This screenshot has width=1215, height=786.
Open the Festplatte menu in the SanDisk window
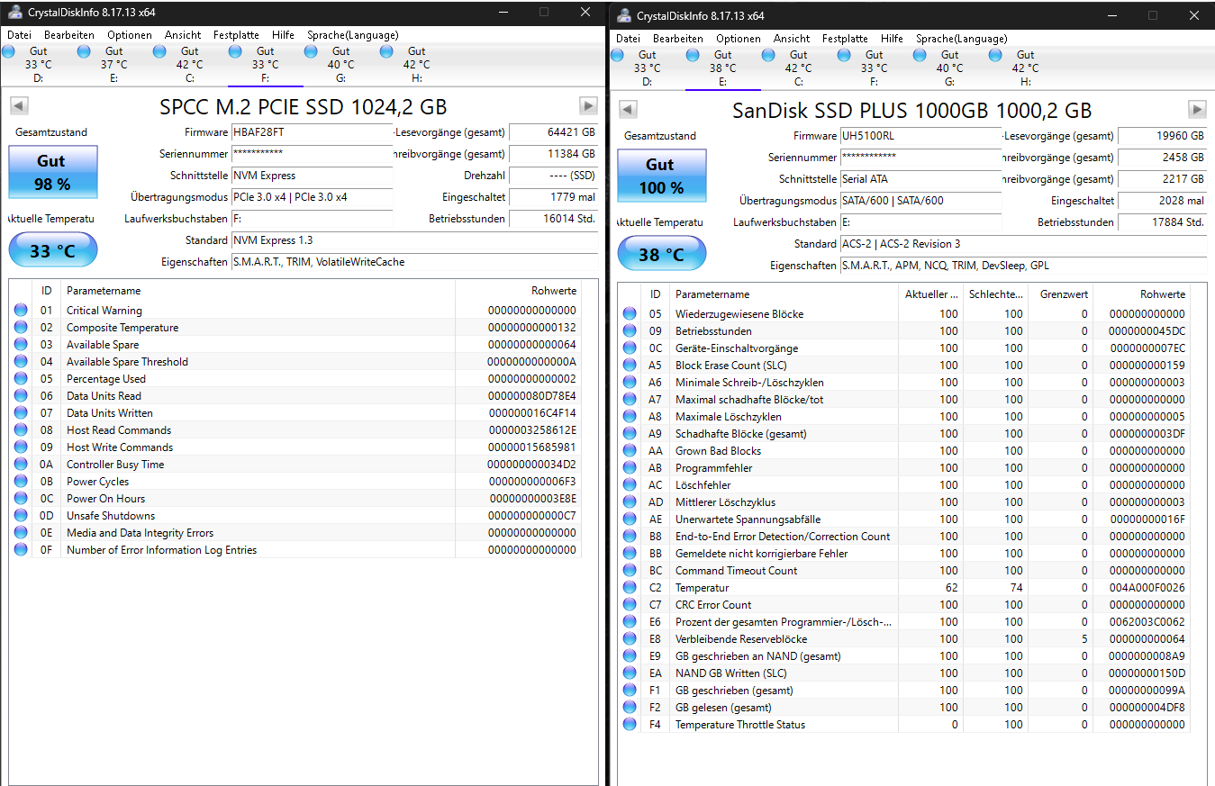tap(845, 39)
